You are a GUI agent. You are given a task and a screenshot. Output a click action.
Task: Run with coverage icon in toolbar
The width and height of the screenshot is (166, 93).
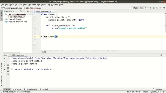click(x=157, y=8)
